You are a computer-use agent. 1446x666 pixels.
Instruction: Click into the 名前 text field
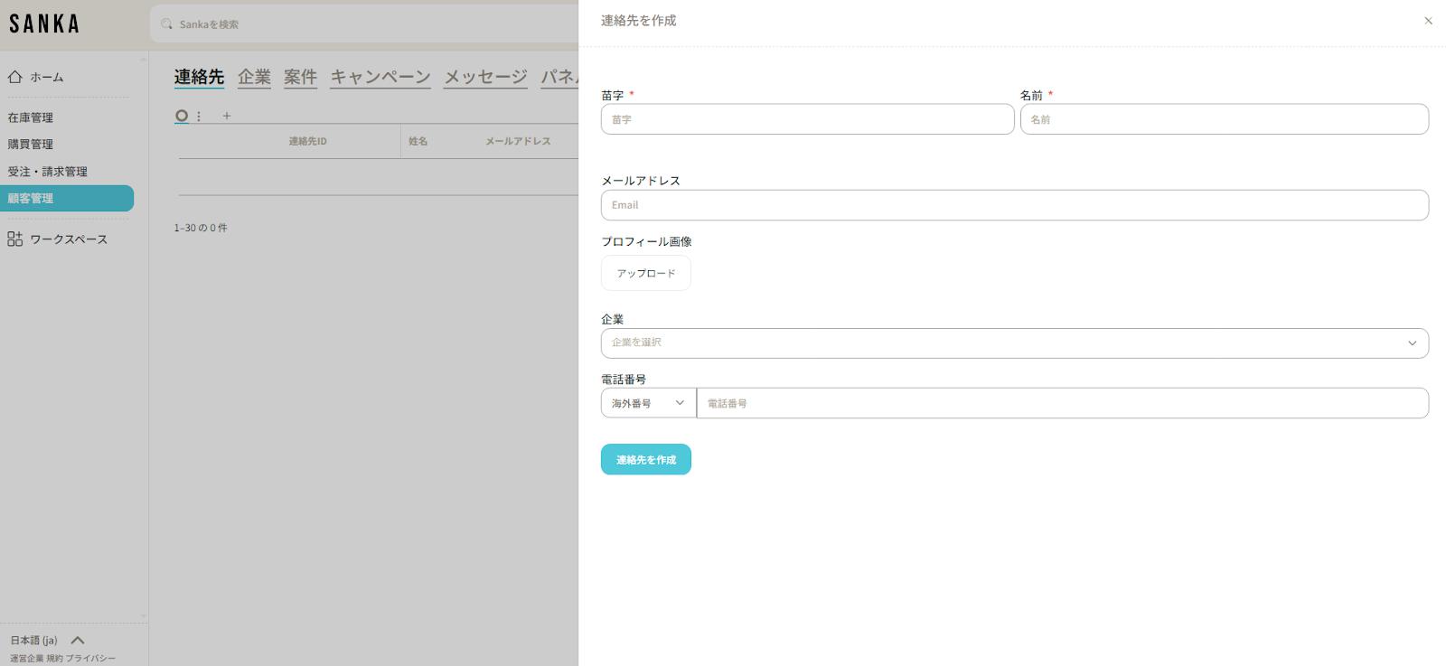[1224, 119]
